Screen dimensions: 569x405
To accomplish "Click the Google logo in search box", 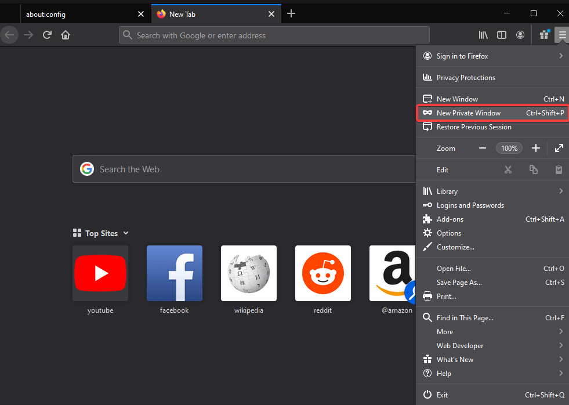I will (x=87, y=169).
